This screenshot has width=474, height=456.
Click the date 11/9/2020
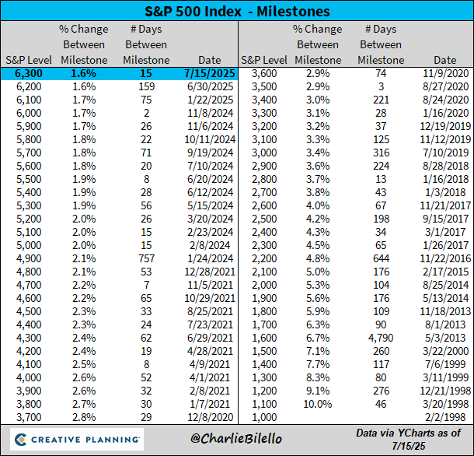coord(445,73)
